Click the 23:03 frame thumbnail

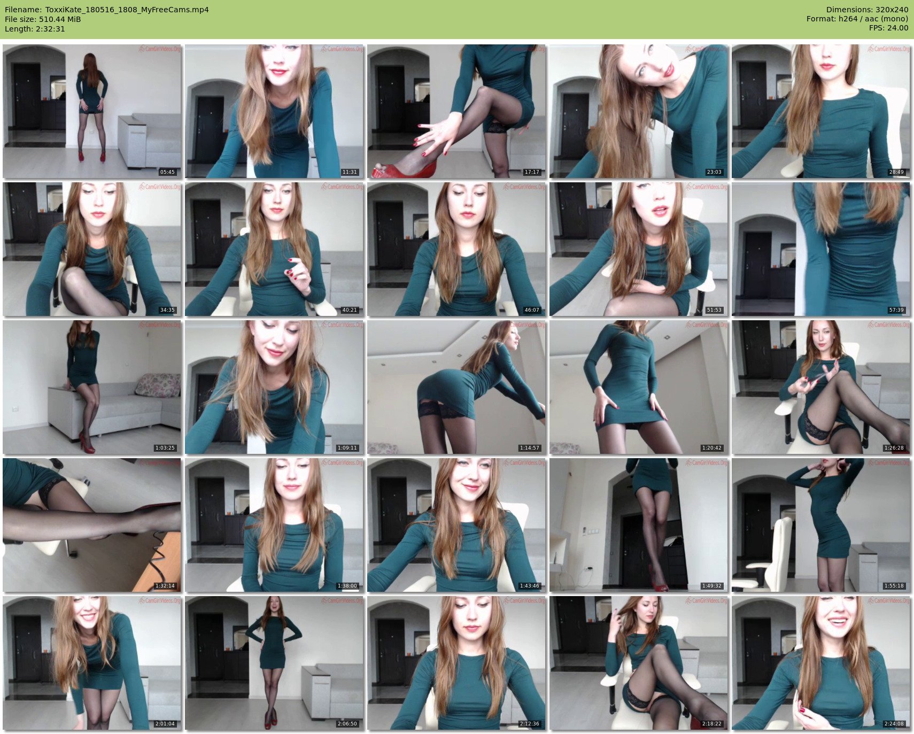point(639,111)
